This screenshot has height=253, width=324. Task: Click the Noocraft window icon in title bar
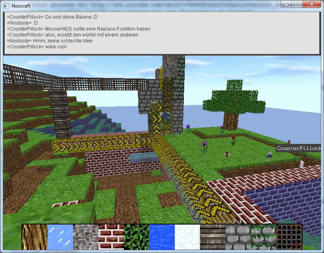point(6,6)
